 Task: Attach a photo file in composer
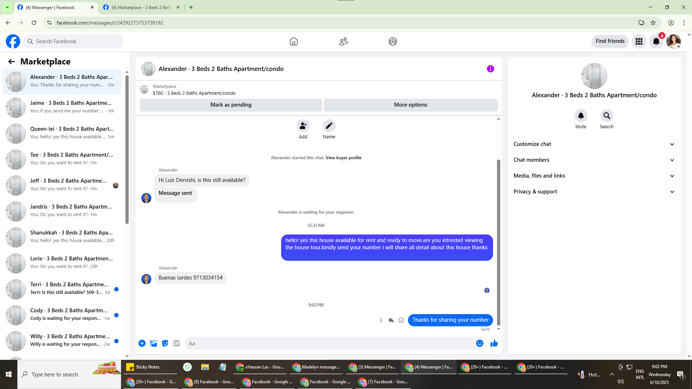pyautogui.click(x=154, y=343)
